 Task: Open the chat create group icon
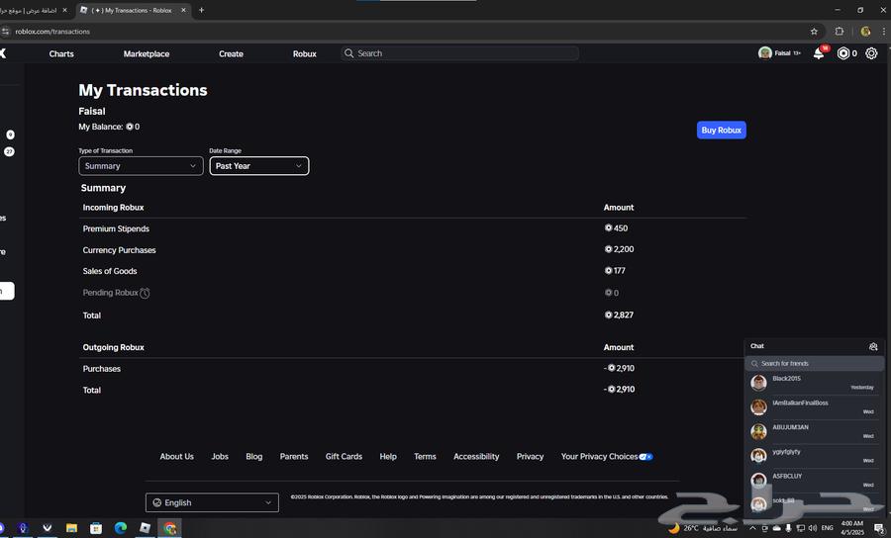tap(873, 346)
